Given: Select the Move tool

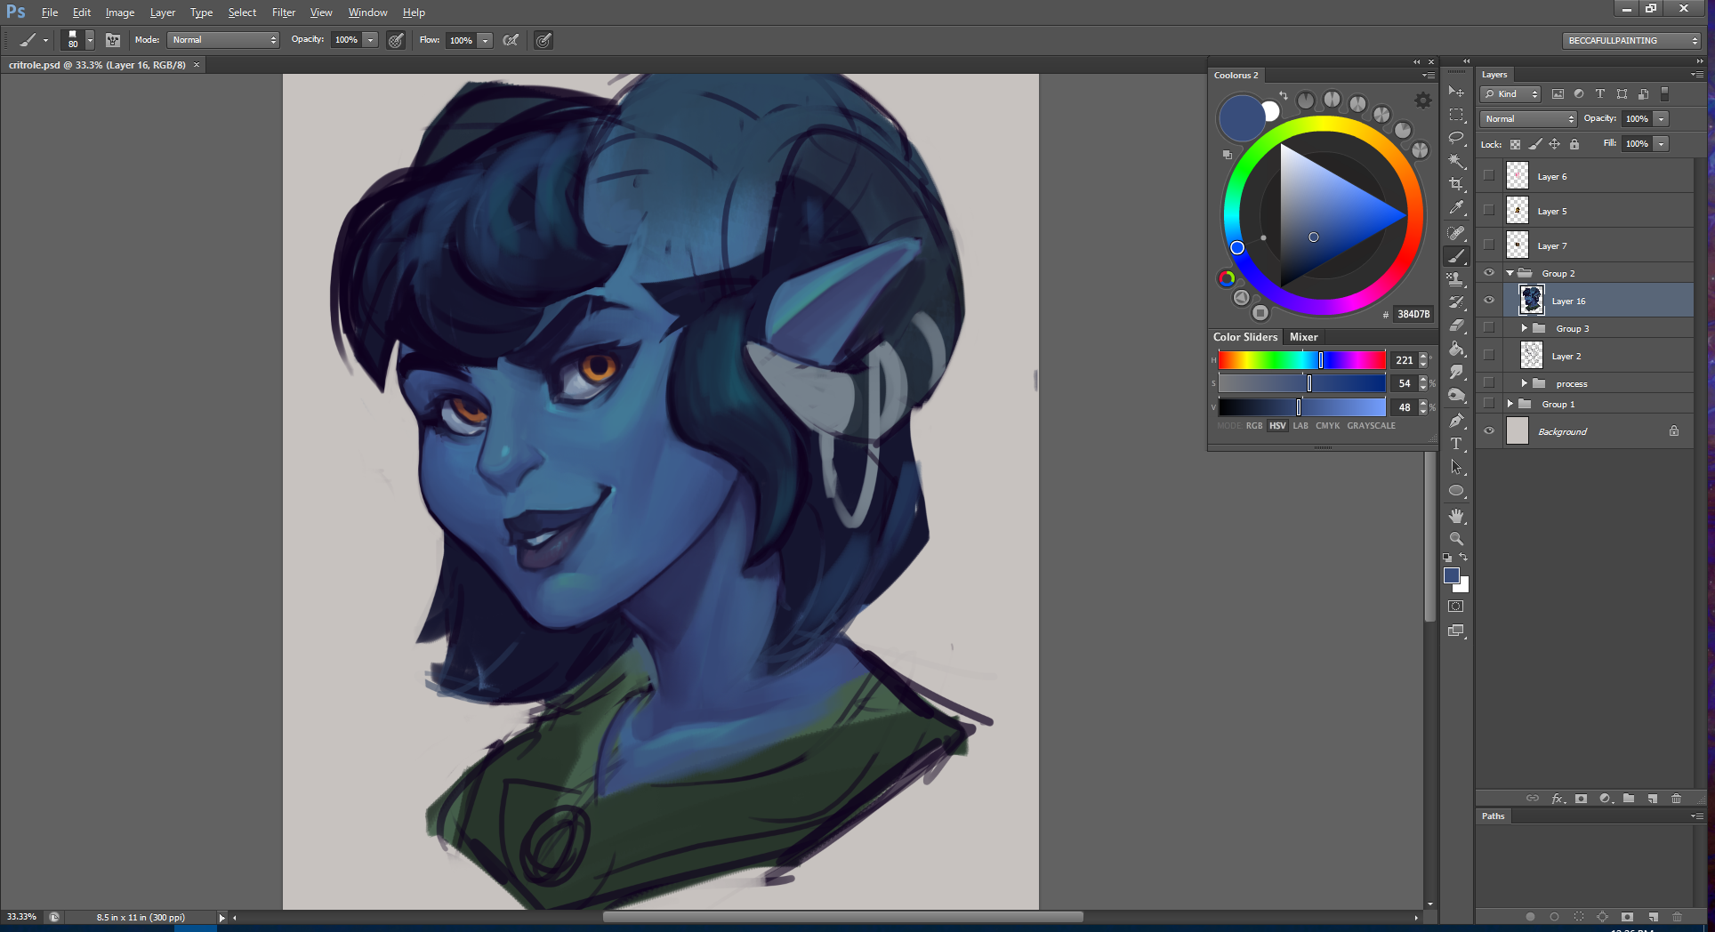Looking at the screenshot, I should point(1456,92).
